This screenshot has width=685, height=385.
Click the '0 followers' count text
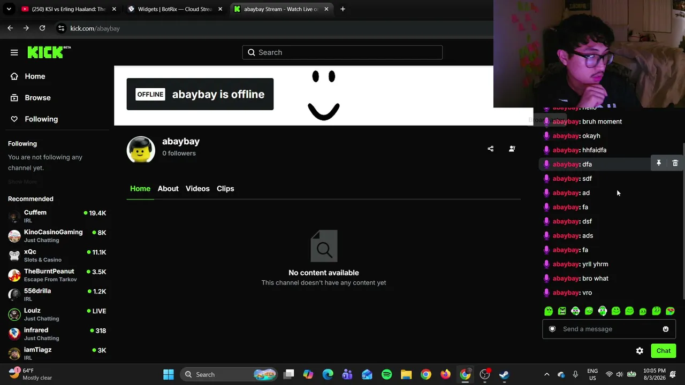click(179, 153)
